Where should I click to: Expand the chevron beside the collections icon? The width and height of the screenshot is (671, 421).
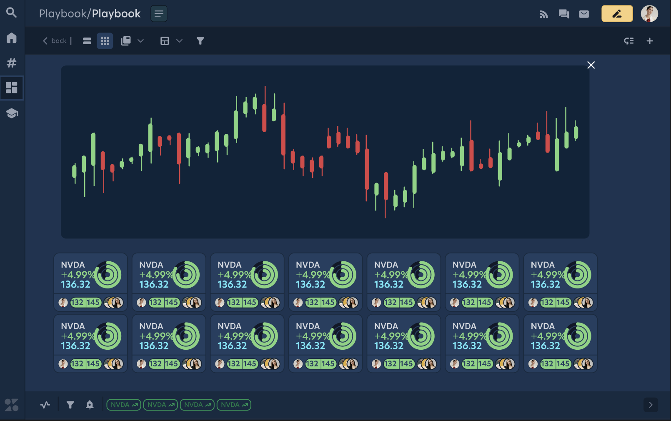click(141, 41)
